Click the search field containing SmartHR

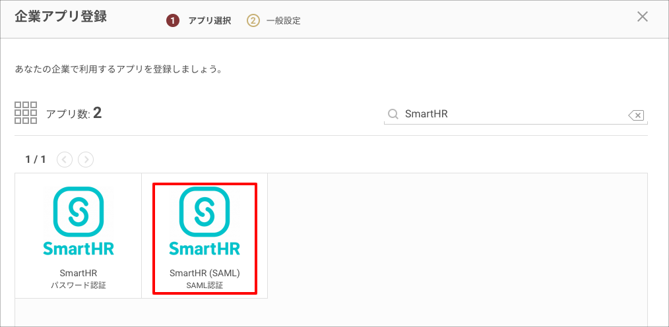click(x=515, y=114)
